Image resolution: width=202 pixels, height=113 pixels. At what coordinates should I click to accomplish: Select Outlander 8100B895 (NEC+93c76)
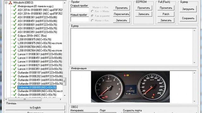(37, 95)
